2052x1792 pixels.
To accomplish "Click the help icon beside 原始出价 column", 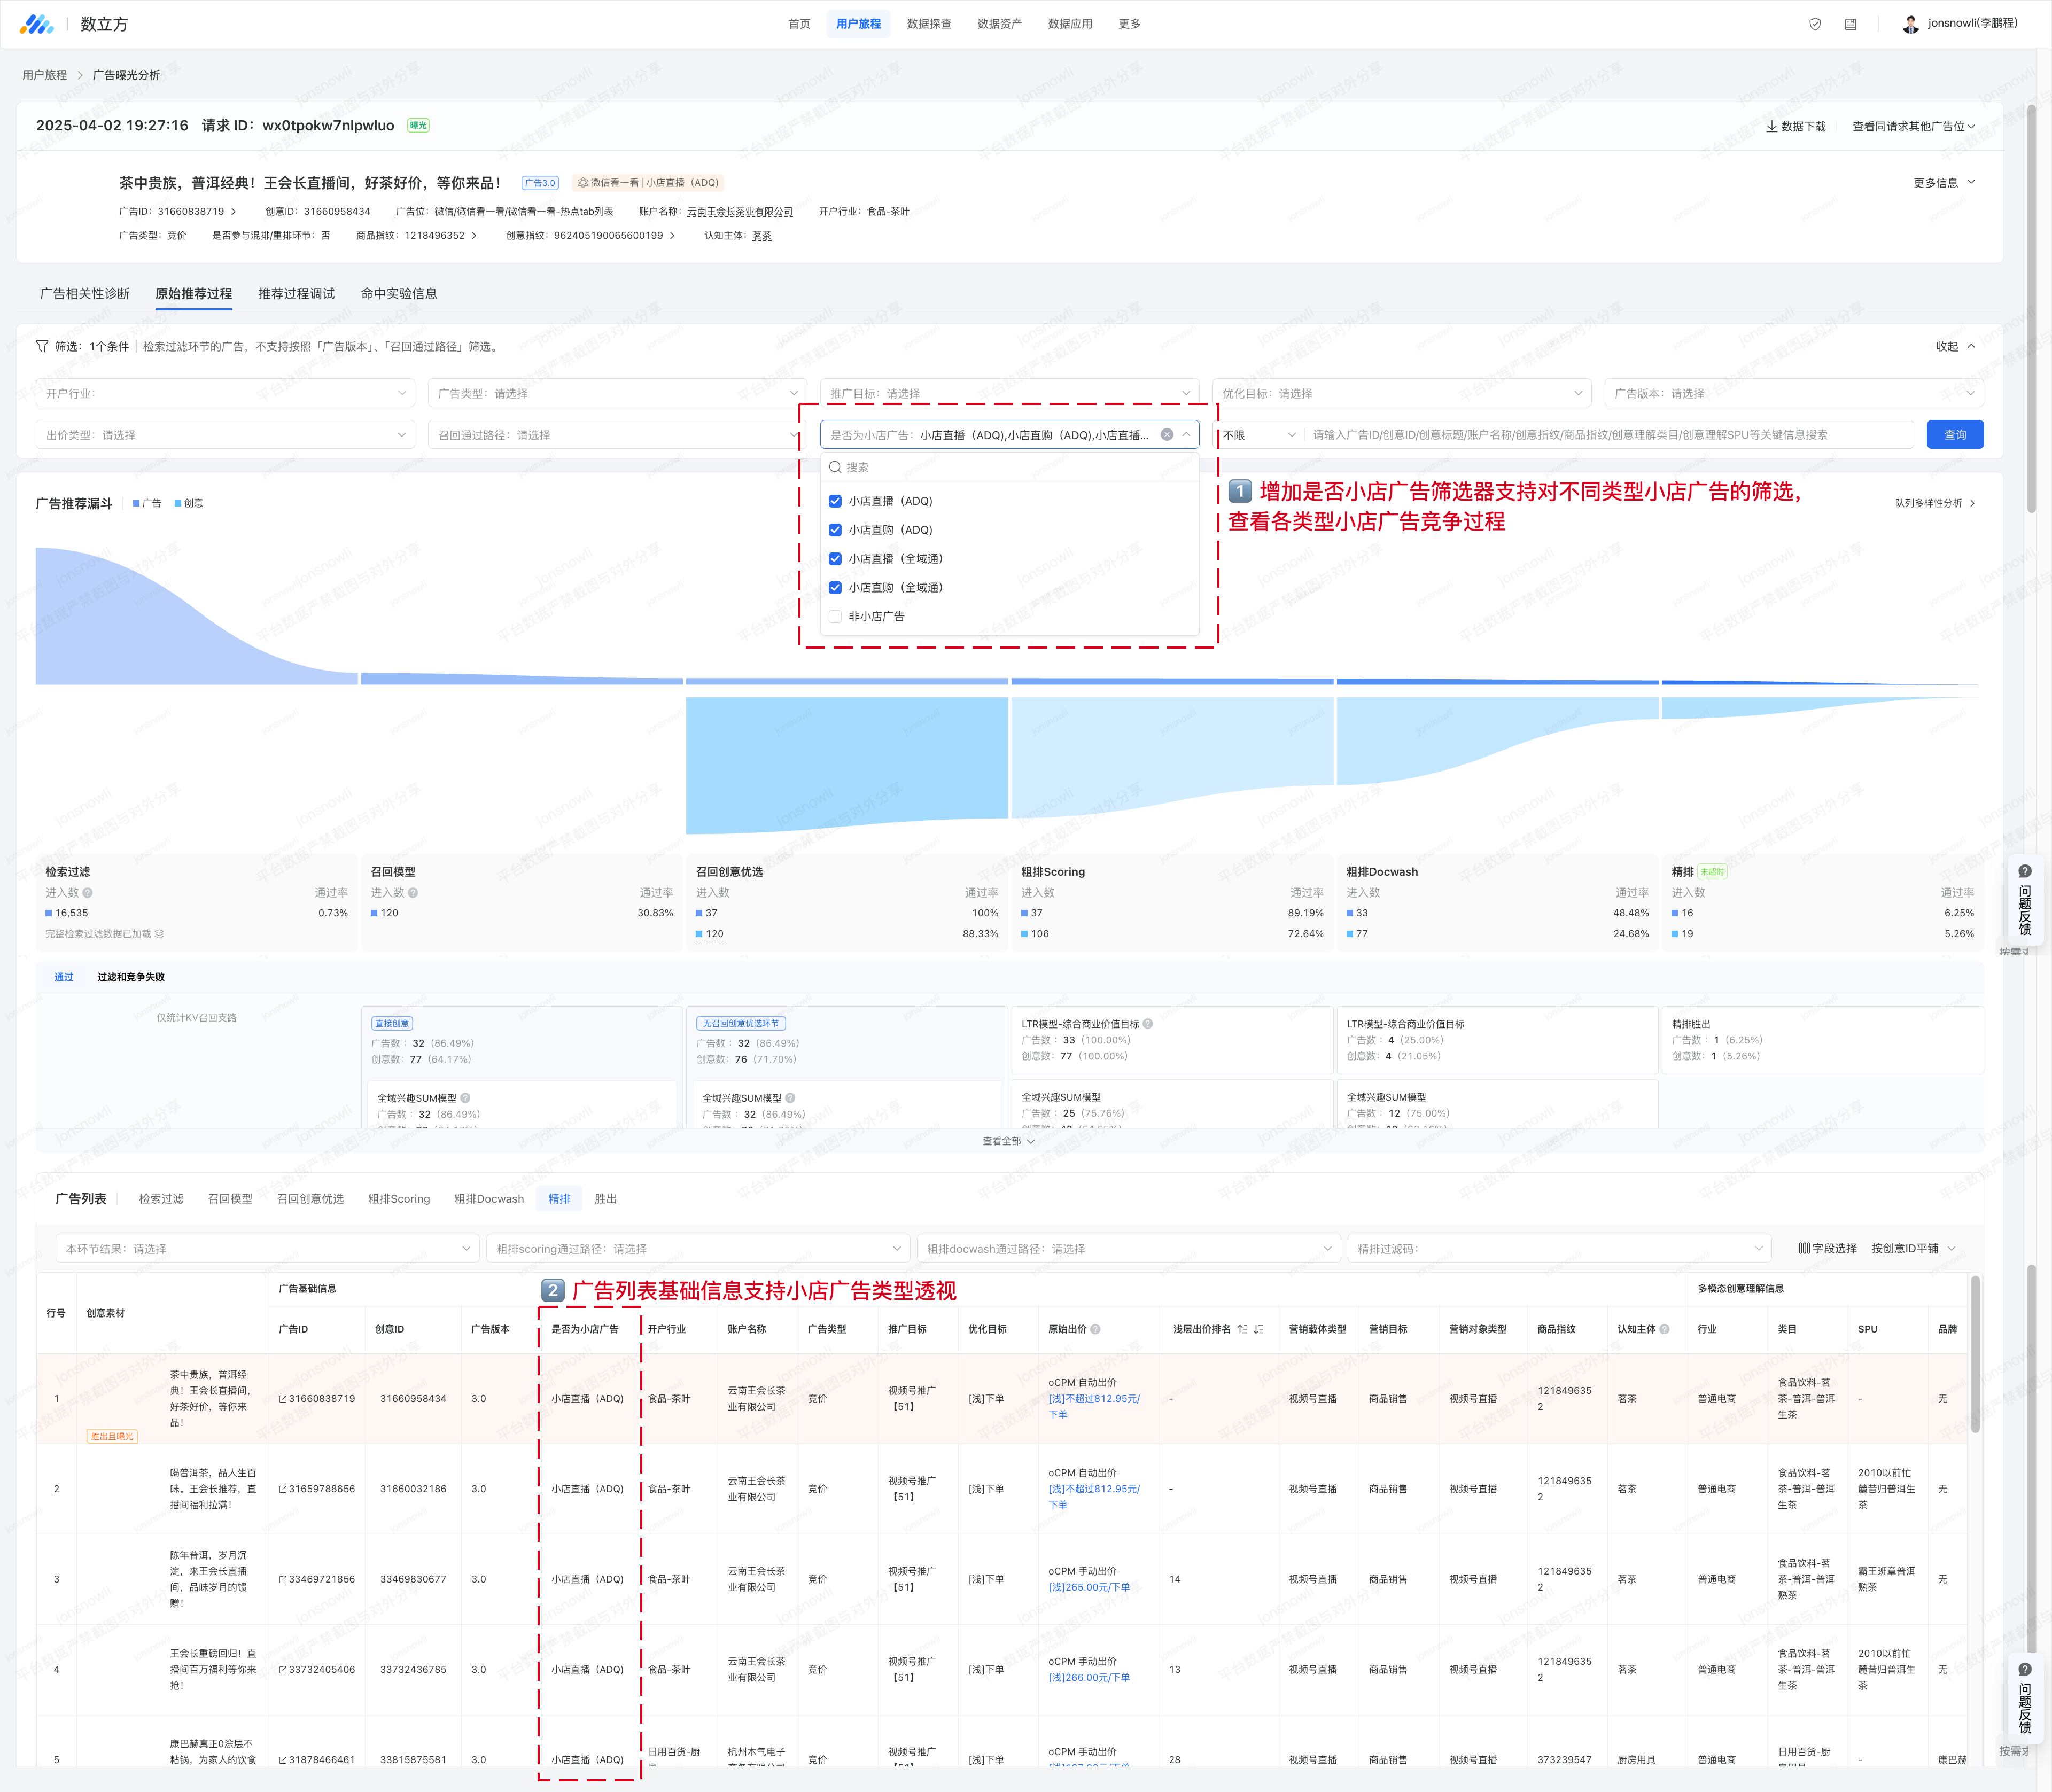I will 1096,1329.
